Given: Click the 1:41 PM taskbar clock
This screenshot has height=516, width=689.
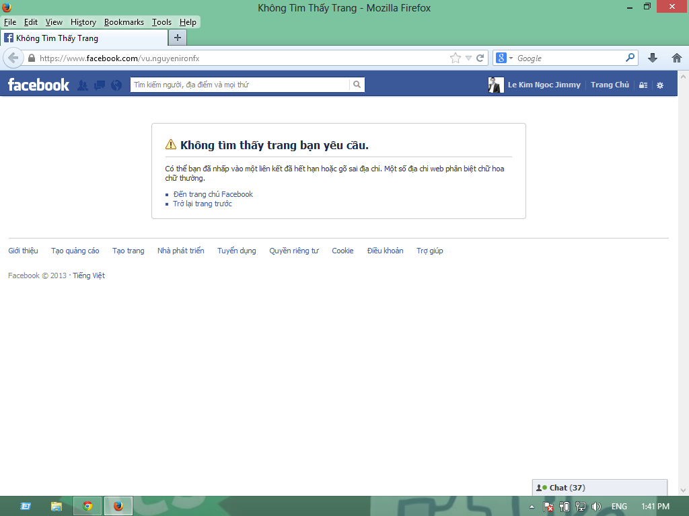Looking at the screenshot, I should tap(655, 507).
